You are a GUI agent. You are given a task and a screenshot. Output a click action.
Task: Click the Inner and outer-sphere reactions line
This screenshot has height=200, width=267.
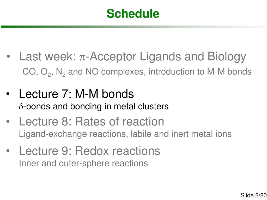coord(83,164)
